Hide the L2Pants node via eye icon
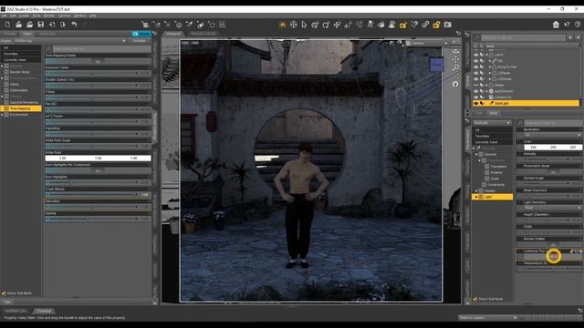 [x=475, y=73]
